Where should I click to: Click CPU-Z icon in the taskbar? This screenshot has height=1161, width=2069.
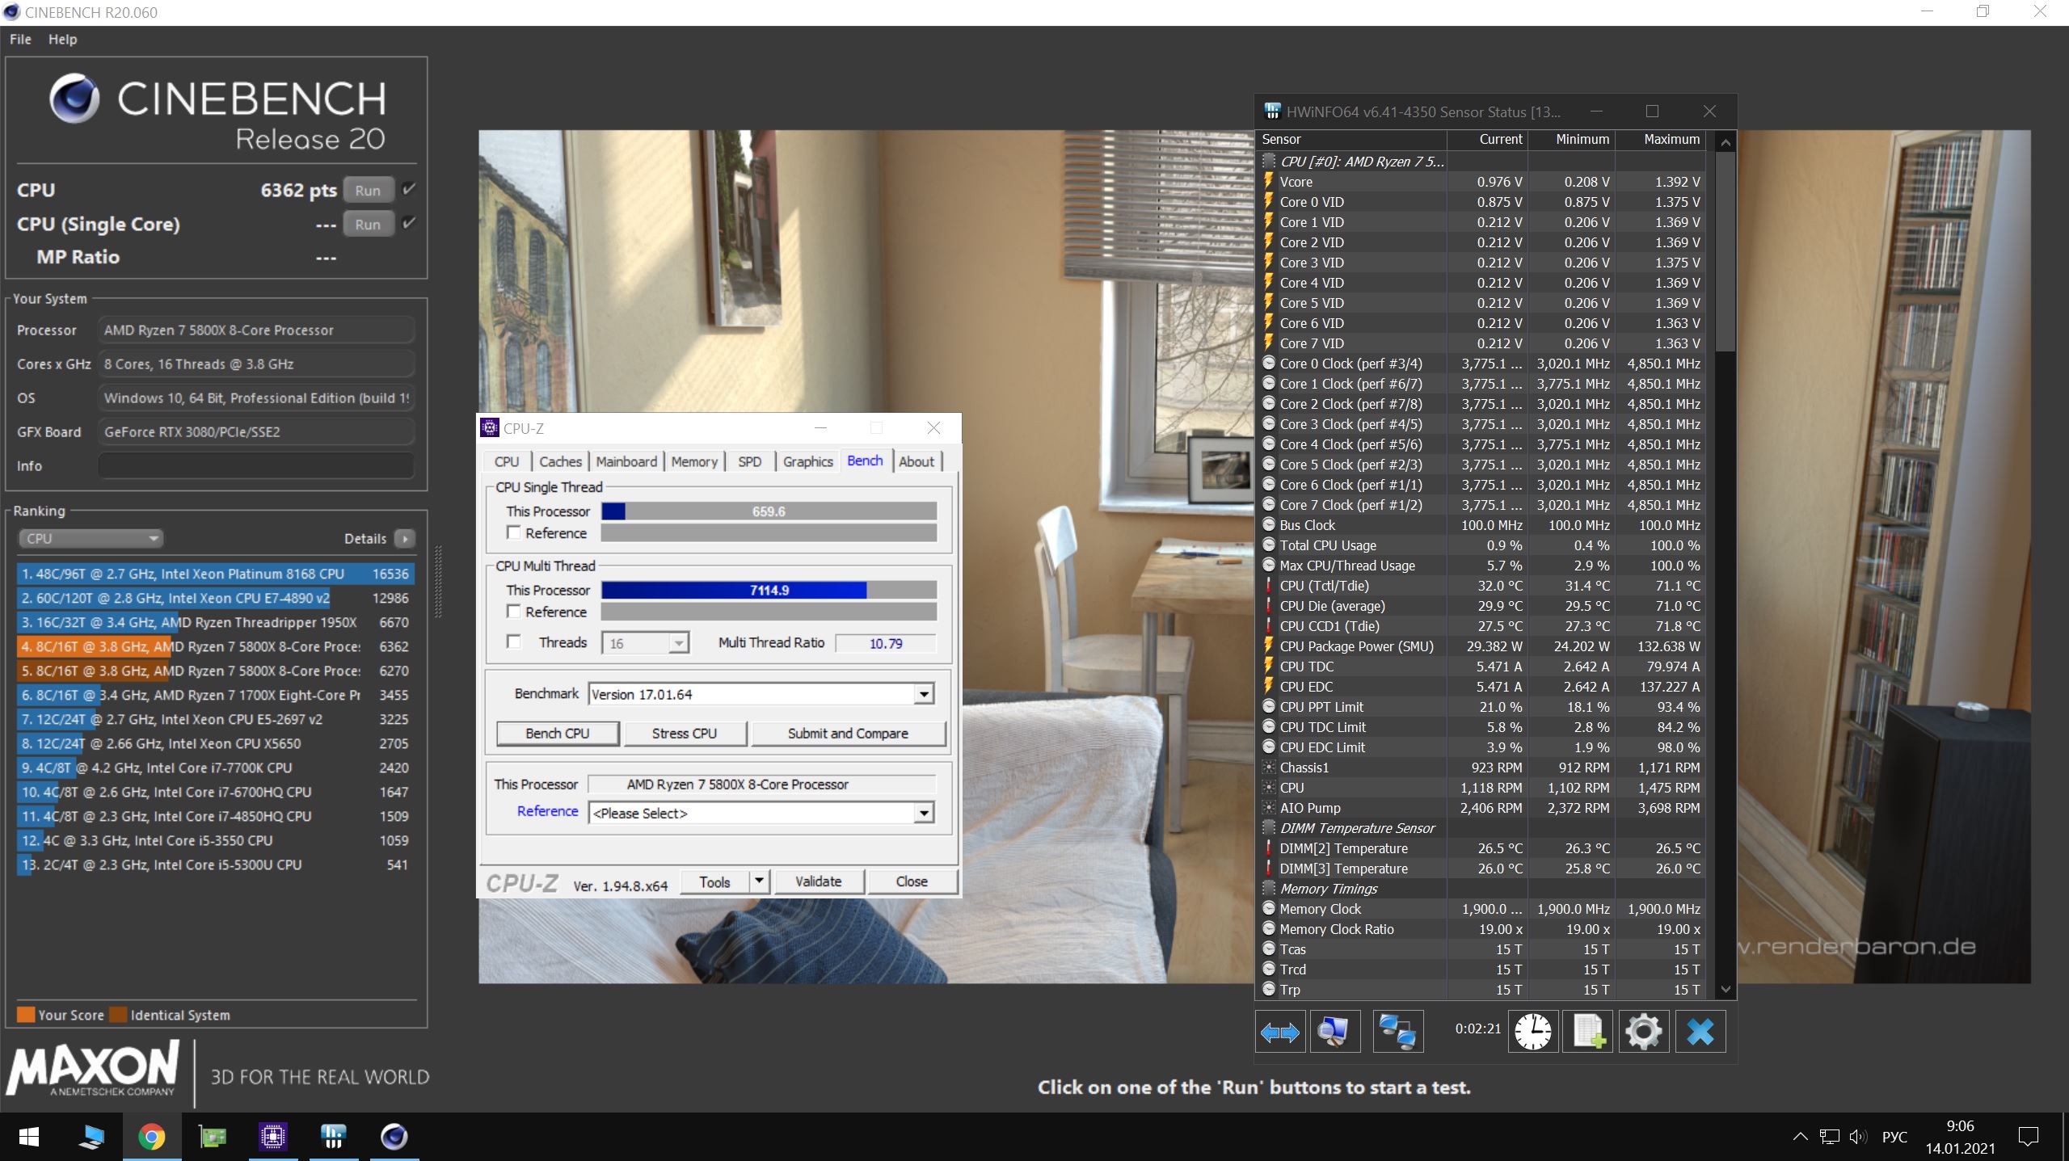coord(272,1137)
